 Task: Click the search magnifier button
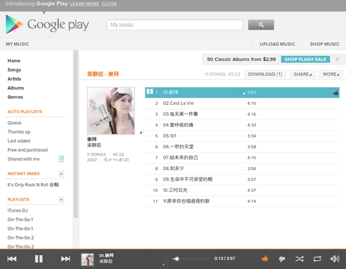[261, 25]
